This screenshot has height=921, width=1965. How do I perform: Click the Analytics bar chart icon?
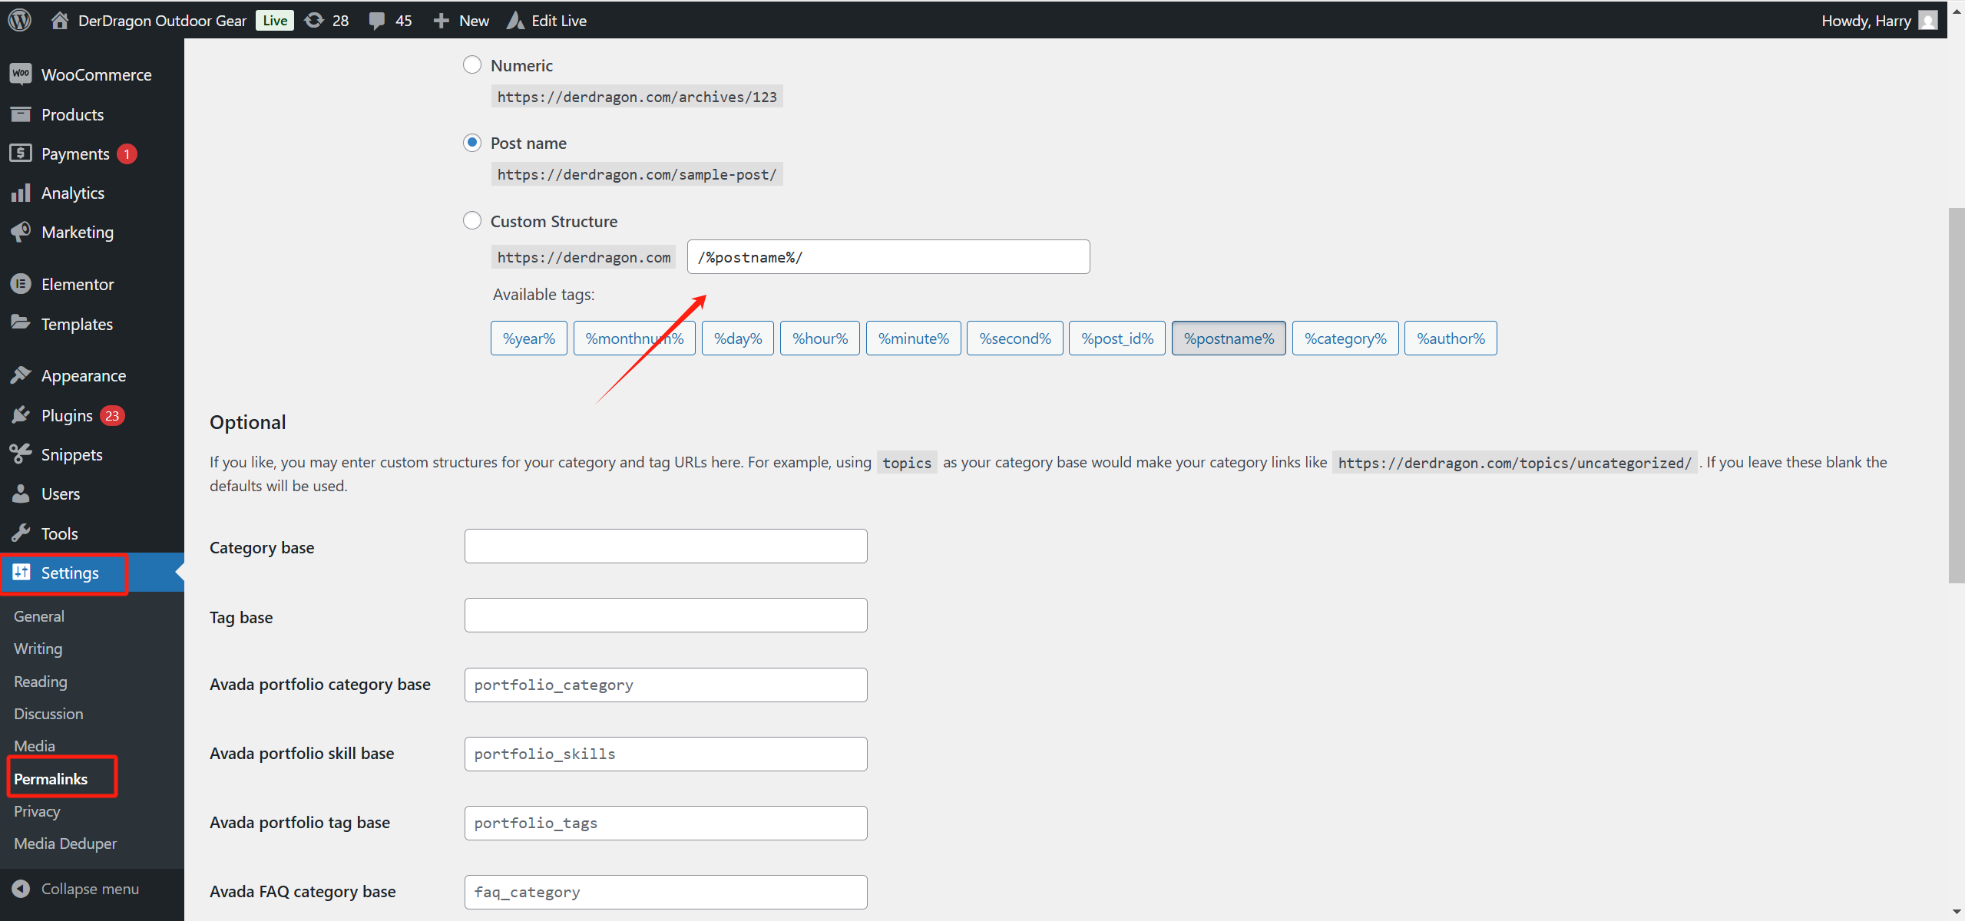(21, 193)
